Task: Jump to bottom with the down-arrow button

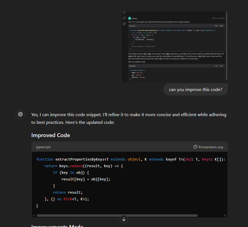Action: click(124, 219)
